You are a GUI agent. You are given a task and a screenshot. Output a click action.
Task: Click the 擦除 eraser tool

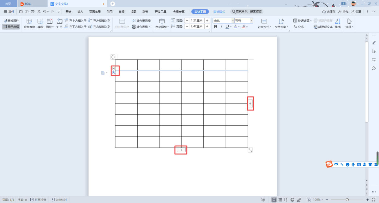[40, 23]
